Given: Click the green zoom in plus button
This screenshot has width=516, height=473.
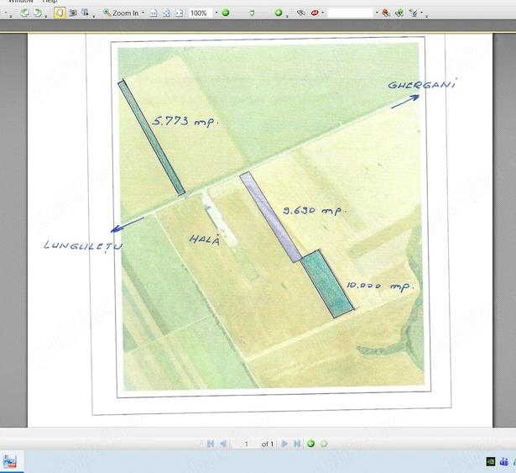Looking at the screenshot, I should point(279,13).
